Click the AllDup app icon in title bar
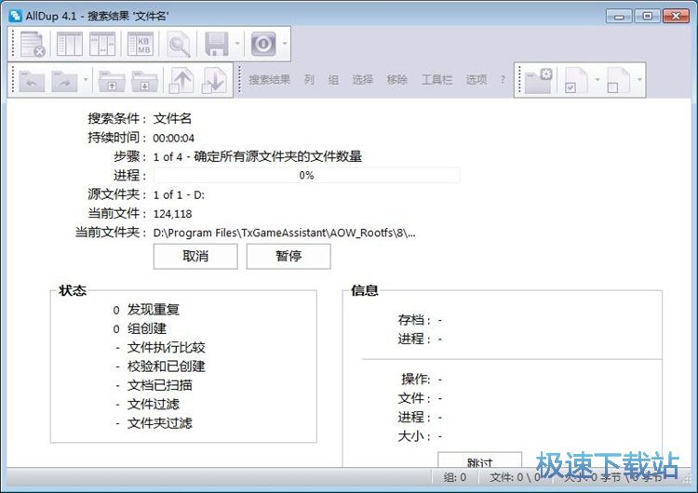Screen dimensions: 698x493 pos(15,16)
